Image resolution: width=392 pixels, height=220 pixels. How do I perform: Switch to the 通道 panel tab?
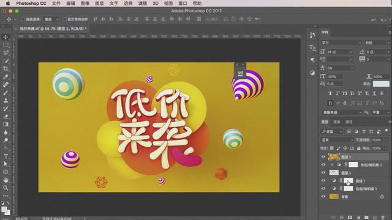tap(337, 122)
